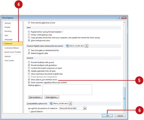The height and width of the screenshot is (120, 144).
Task: Open the Preserve fidelity document dropdown arrow
Action: (x=87, y=46)
